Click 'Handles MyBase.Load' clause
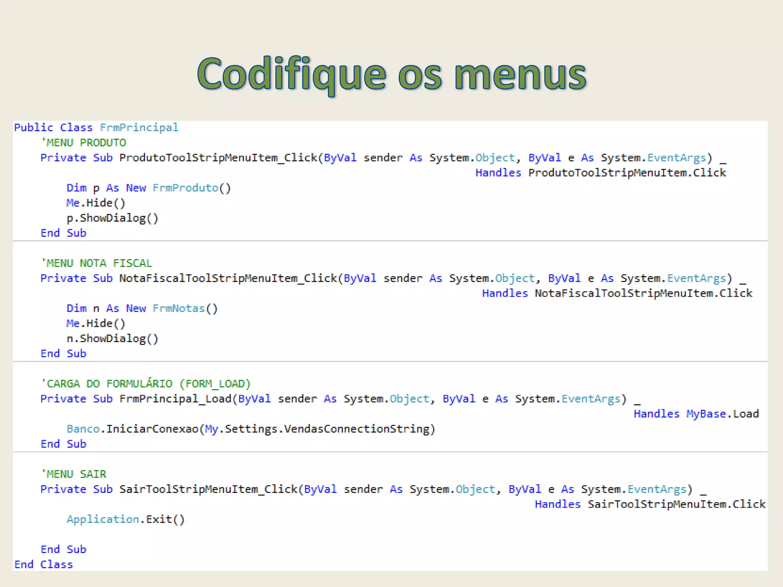Viewport: 783px width, 587px height. (x=696, y=414)
